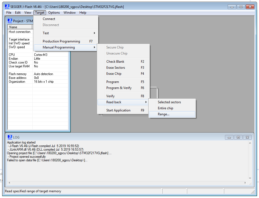Select the Check core ID row

(x=38, y=62)
